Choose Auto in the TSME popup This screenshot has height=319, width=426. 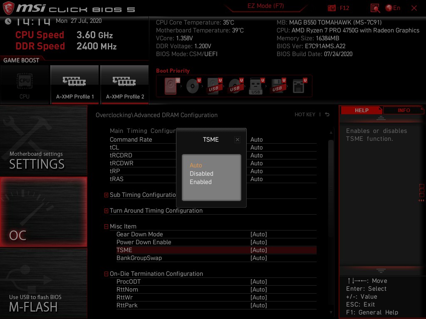coord(196,165)
